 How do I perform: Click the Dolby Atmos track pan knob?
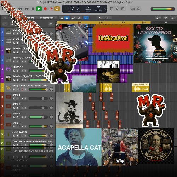pos(51,89)
